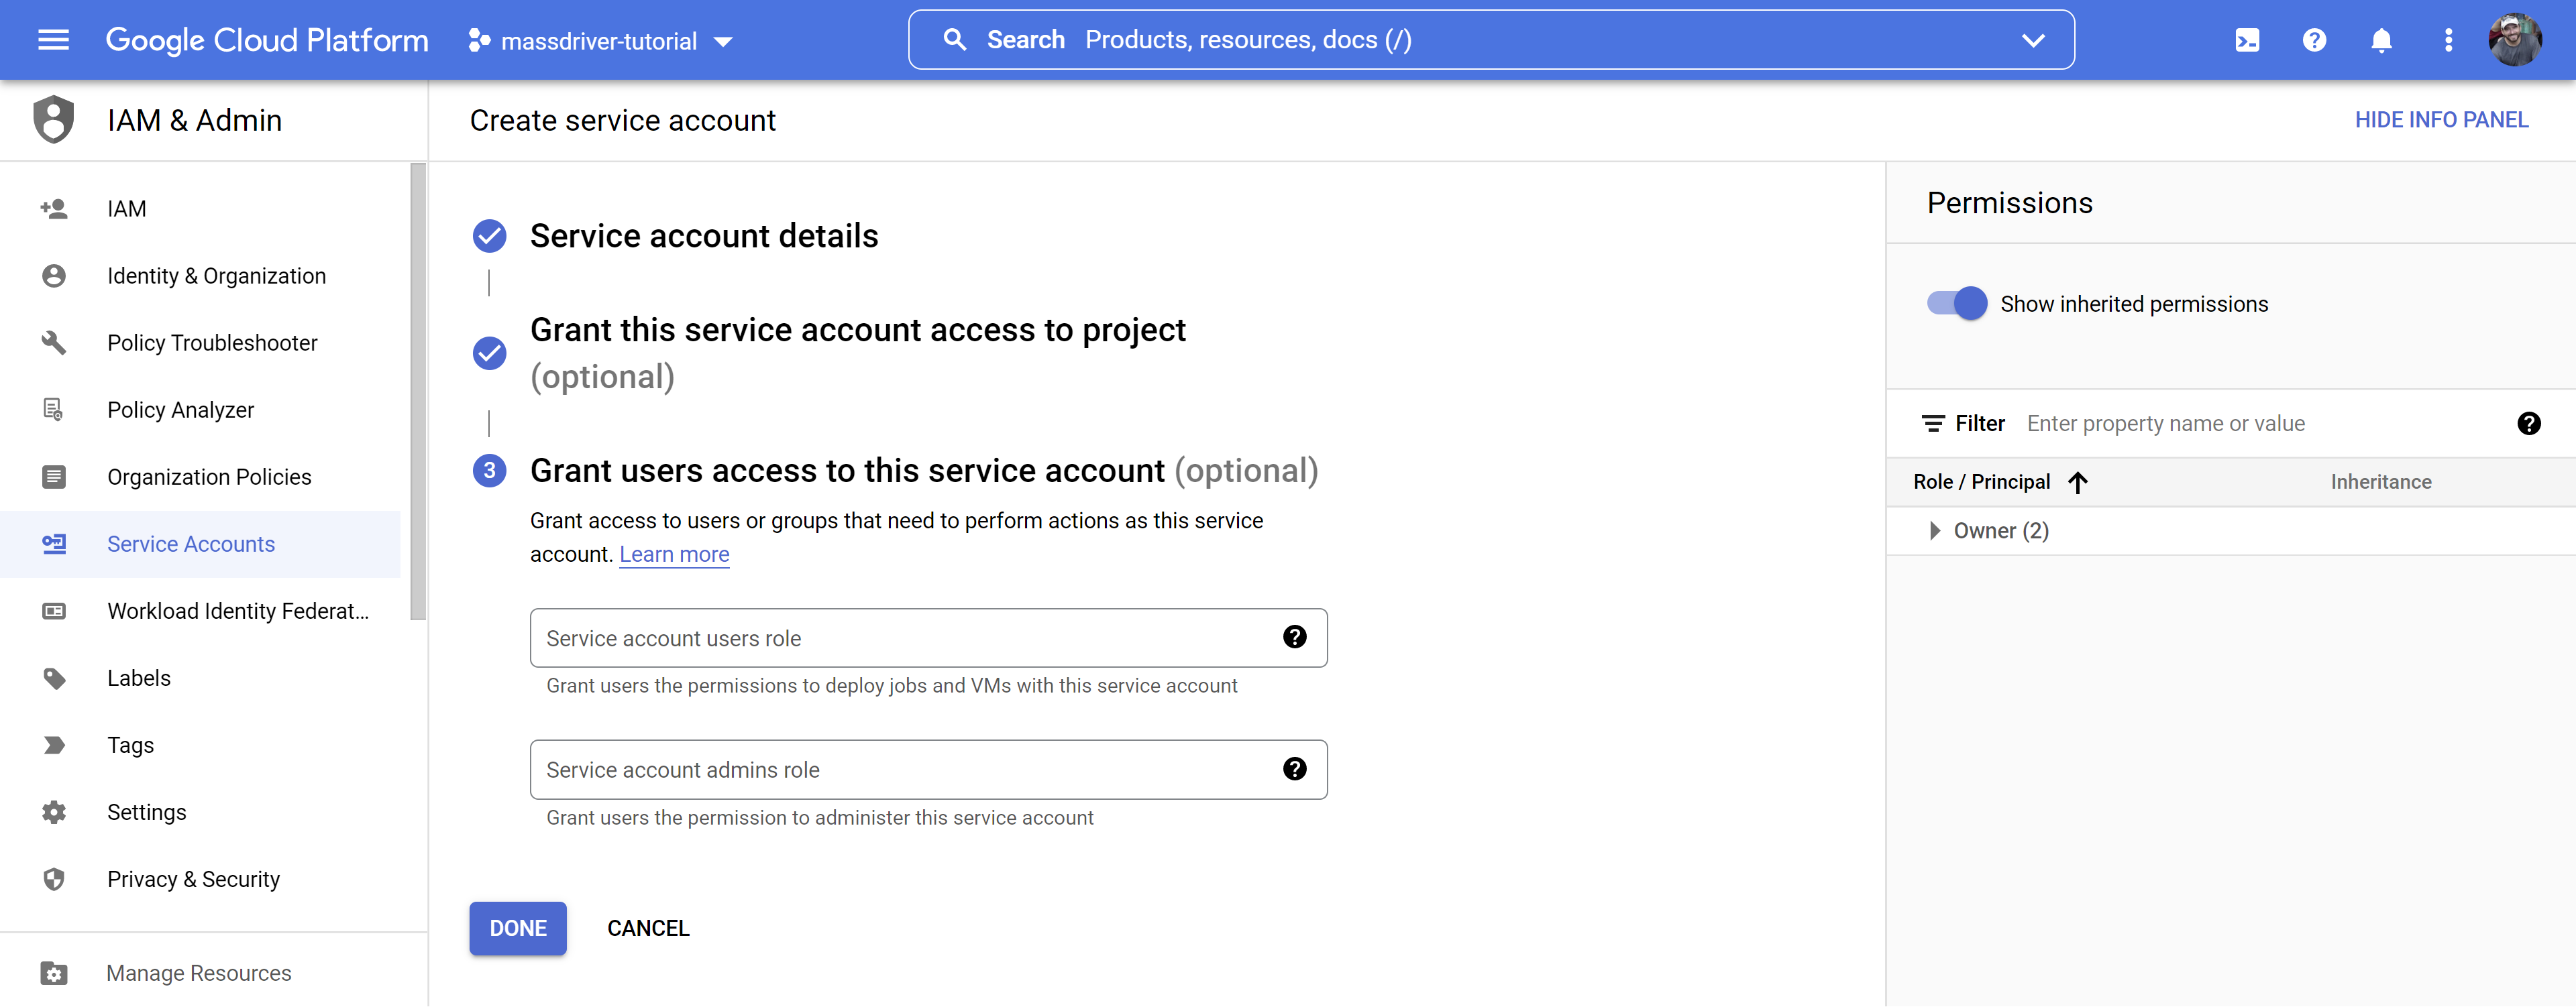Click the search magnifier icon
Viewport: 2576px width, 1007px height.
(955, 40)
